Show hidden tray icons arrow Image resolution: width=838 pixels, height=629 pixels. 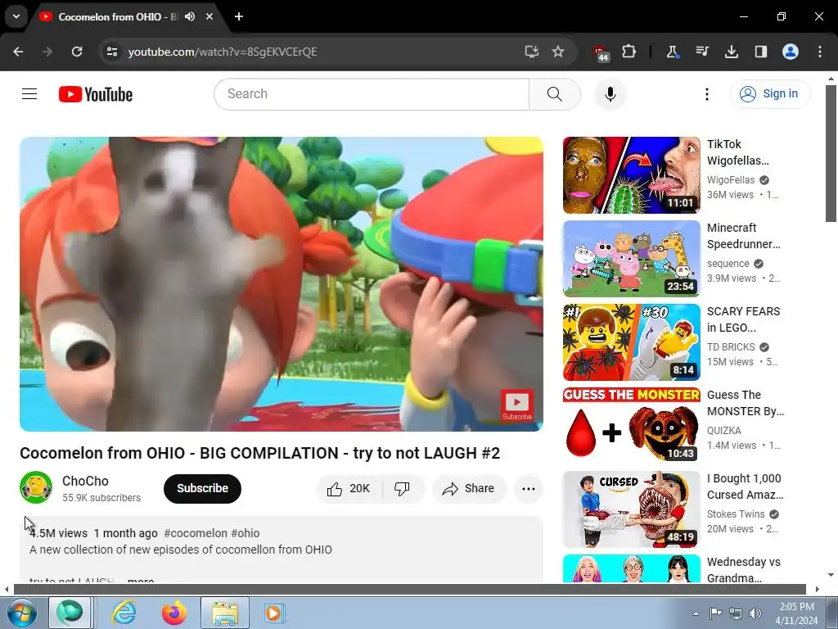coord(696,613)
